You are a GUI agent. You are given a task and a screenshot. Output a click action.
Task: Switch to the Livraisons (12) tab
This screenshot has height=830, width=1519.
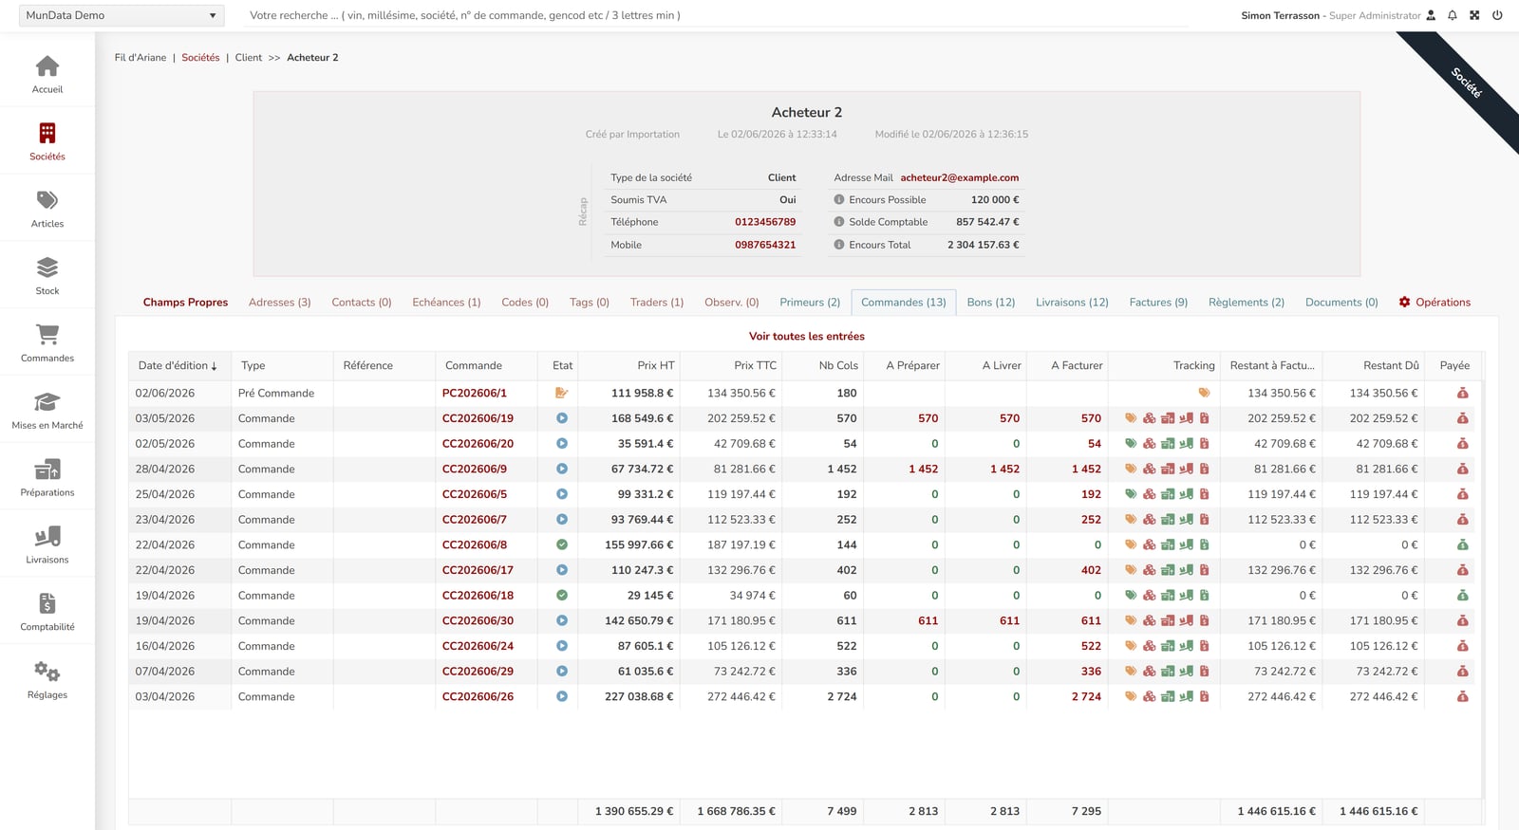coord(1072,303)
